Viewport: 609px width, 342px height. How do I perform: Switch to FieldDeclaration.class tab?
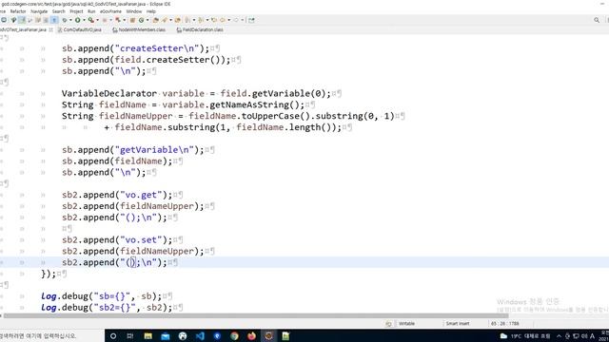pyautogui.click(x=200, y=29)
